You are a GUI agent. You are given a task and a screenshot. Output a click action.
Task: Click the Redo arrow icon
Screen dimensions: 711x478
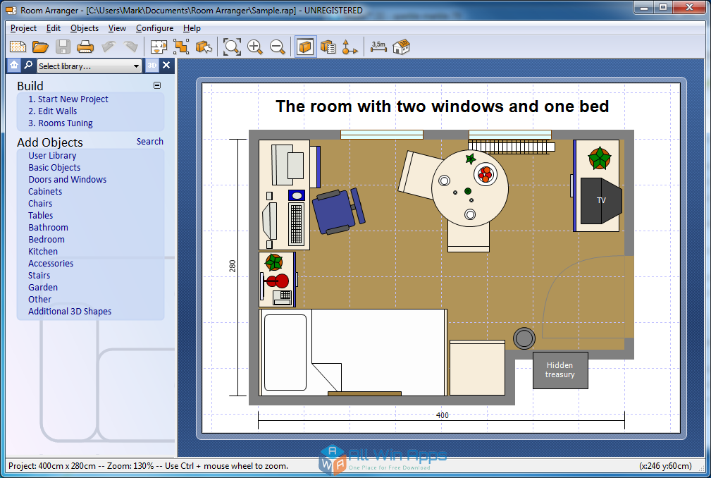click(x=130, y=47)
